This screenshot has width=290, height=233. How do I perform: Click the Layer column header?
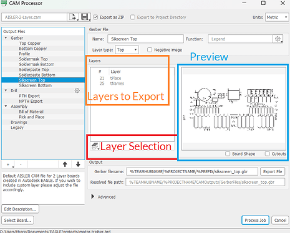click(115, 72)
